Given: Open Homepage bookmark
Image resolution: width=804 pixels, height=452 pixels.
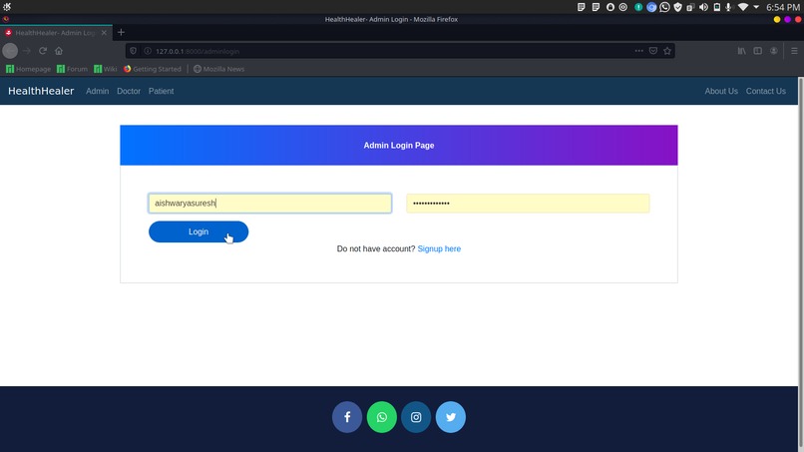Looking at the screenshot, I should tap(28, 69).
